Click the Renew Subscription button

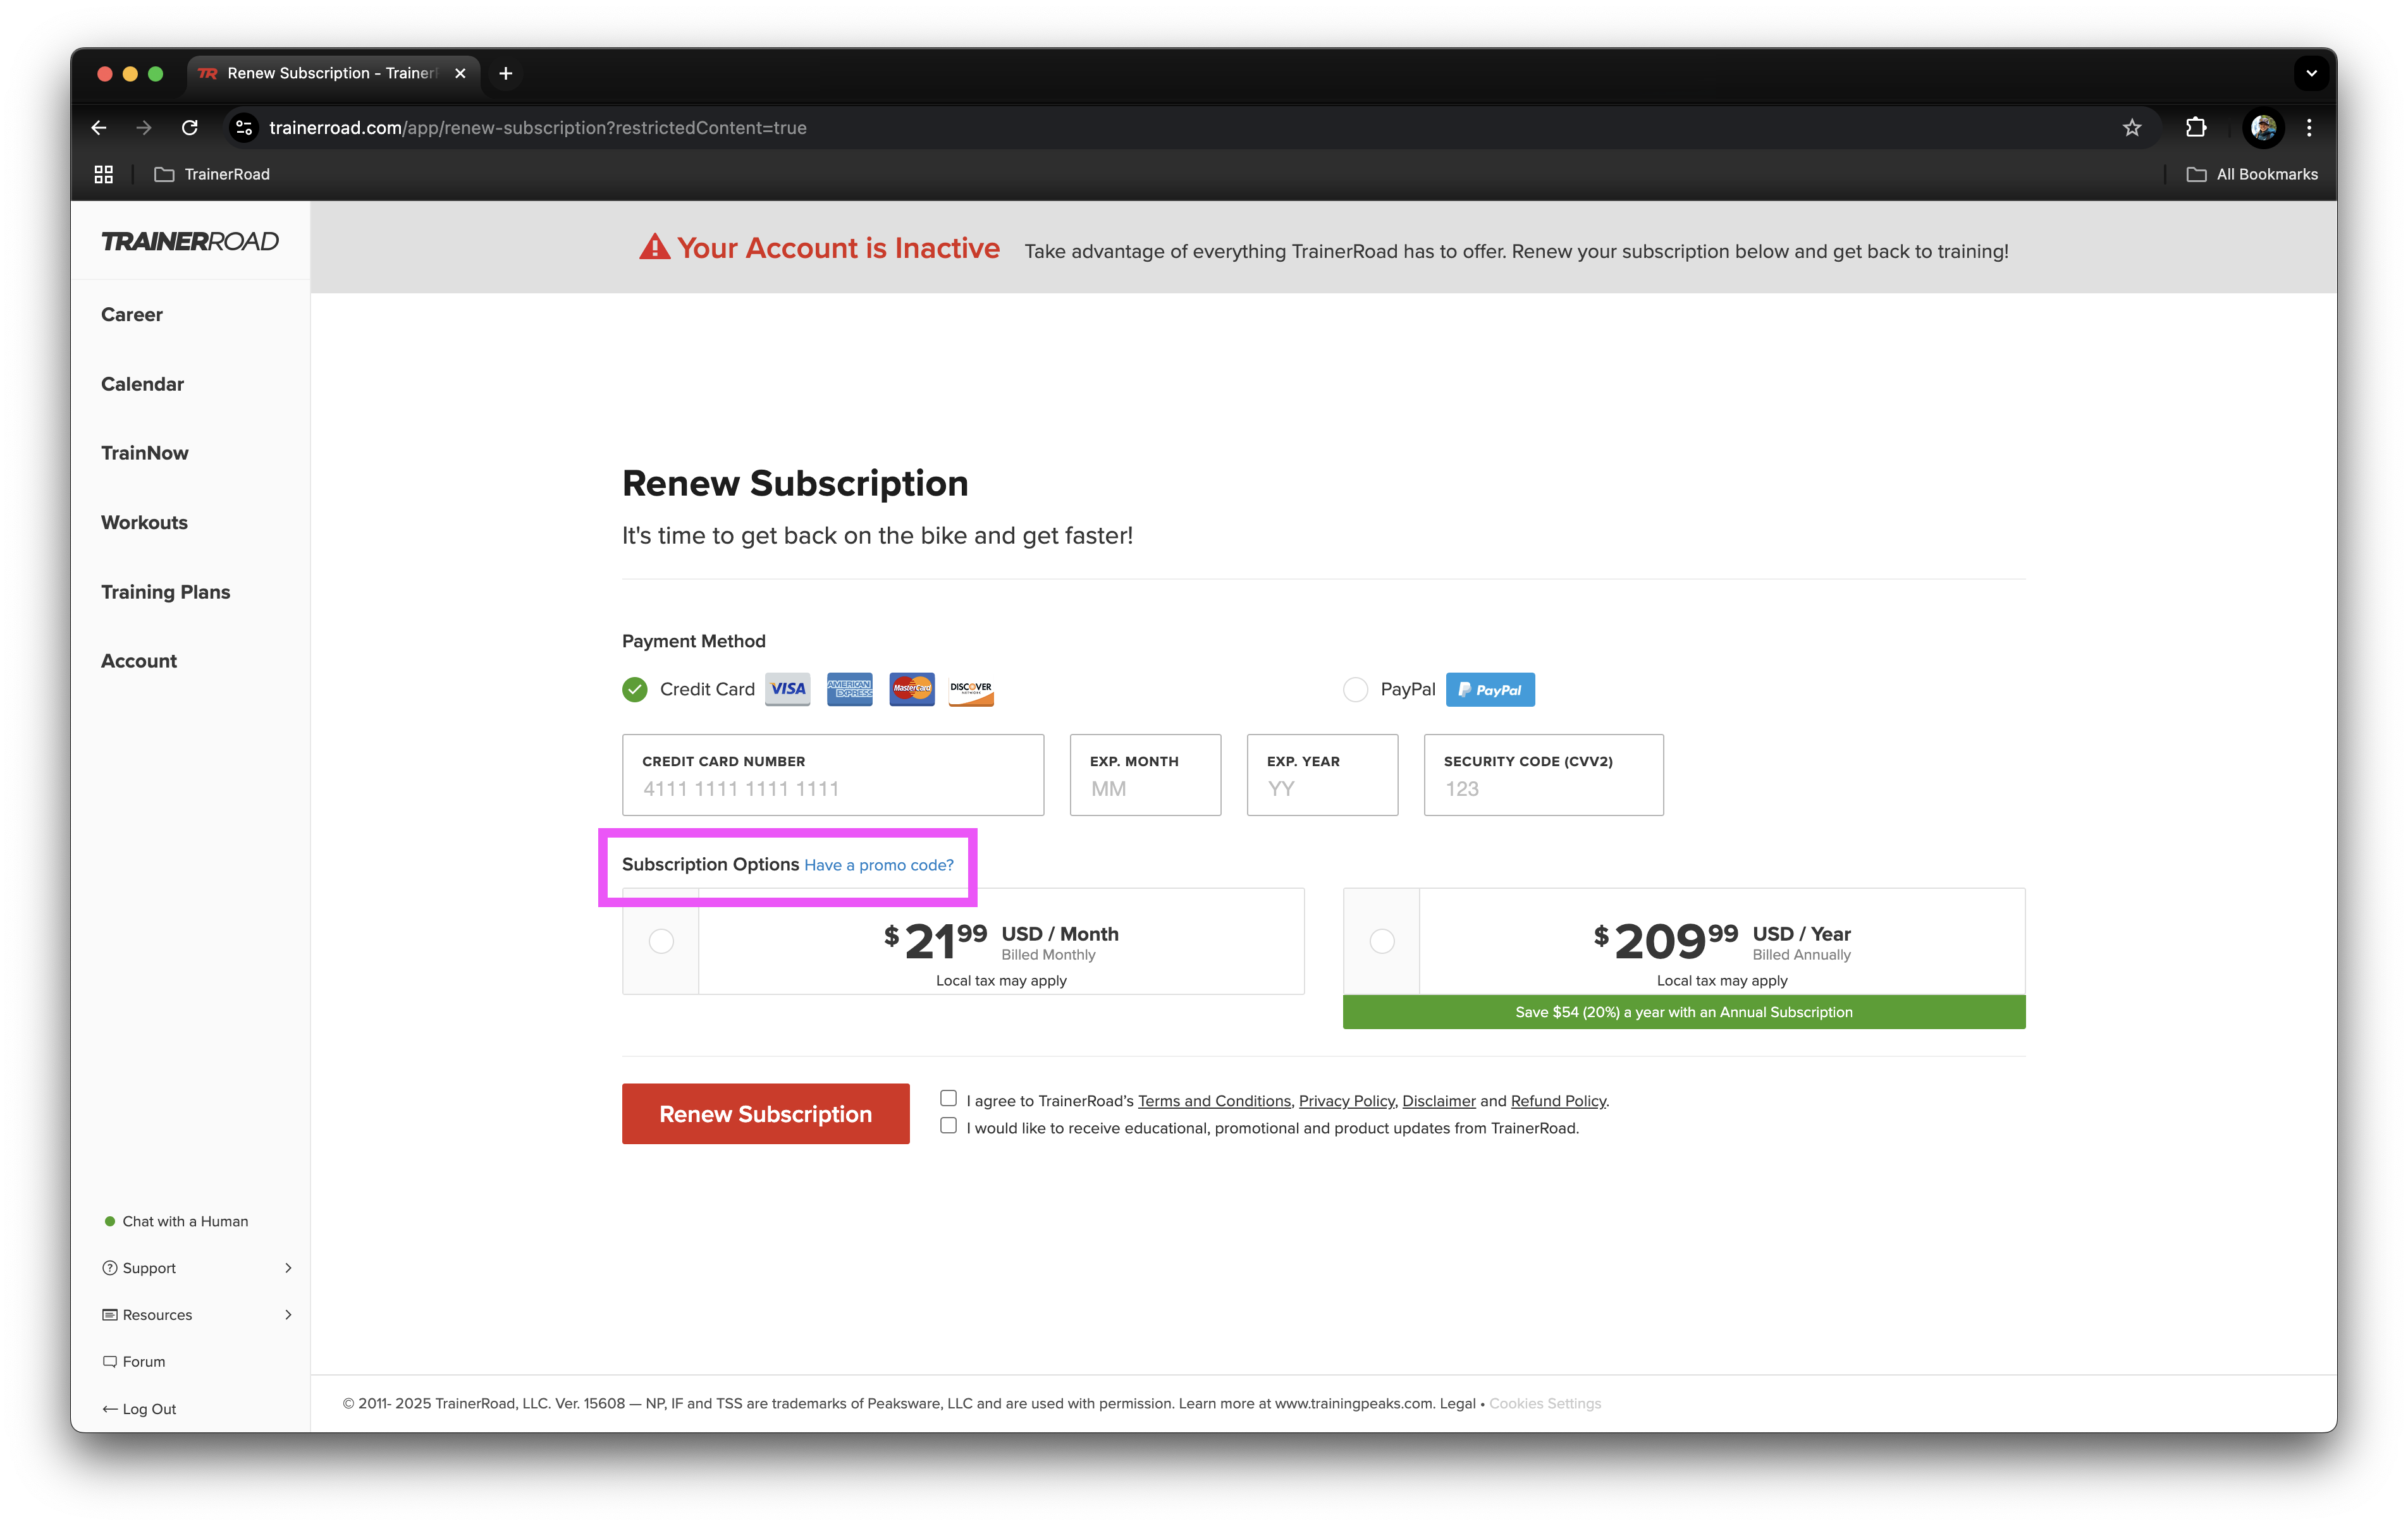[x=766, y=1114]
